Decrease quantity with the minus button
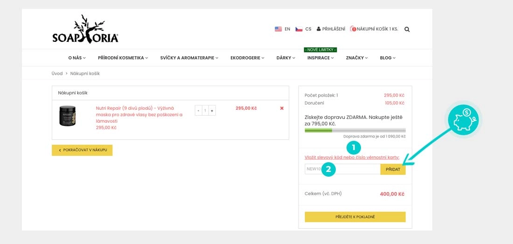The height and width of the screenshot is (244, 513). click(x=198, y=111)
